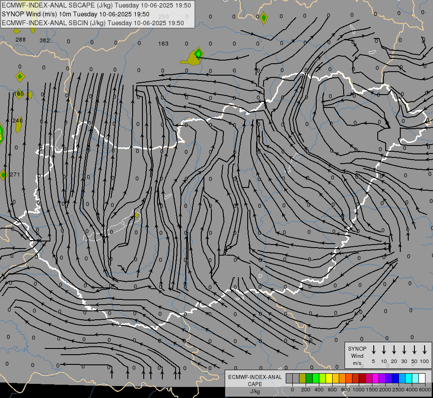Screen dimensions: 433x398
Task: Click the 6000 tick label in CAPE legend
Action: point(425,390)
